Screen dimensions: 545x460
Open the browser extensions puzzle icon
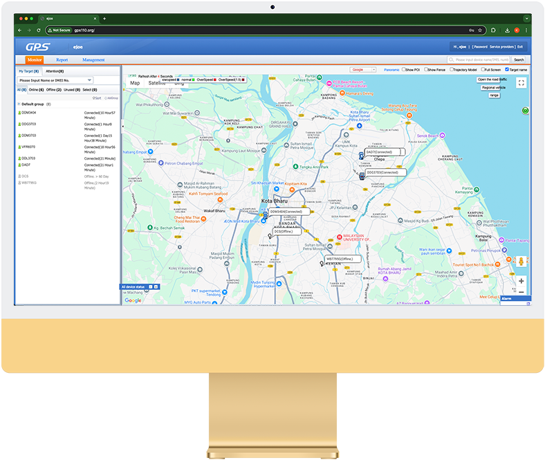493,30
